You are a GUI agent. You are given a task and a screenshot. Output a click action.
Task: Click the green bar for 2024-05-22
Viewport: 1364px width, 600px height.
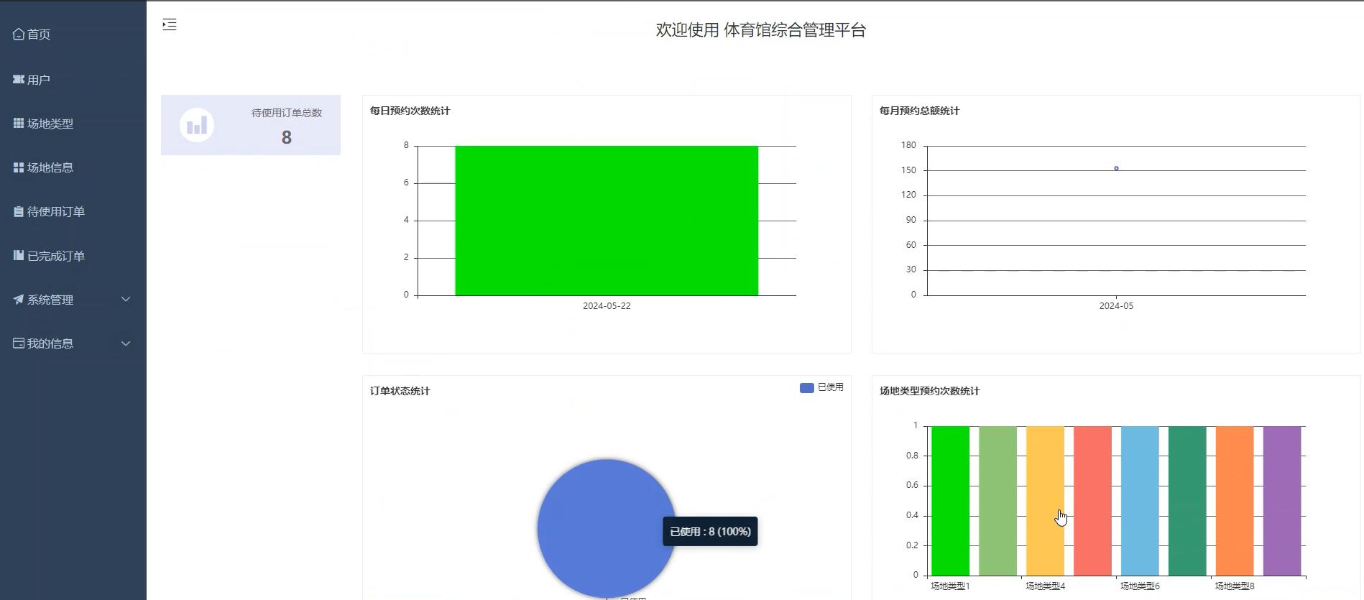[607, 221]
